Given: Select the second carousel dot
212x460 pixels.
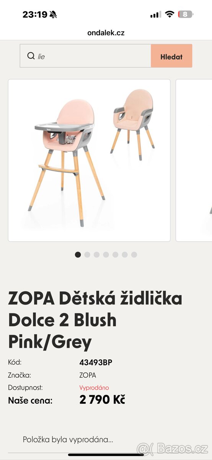Looking at the screenshot, I should [x=87, y=255].
